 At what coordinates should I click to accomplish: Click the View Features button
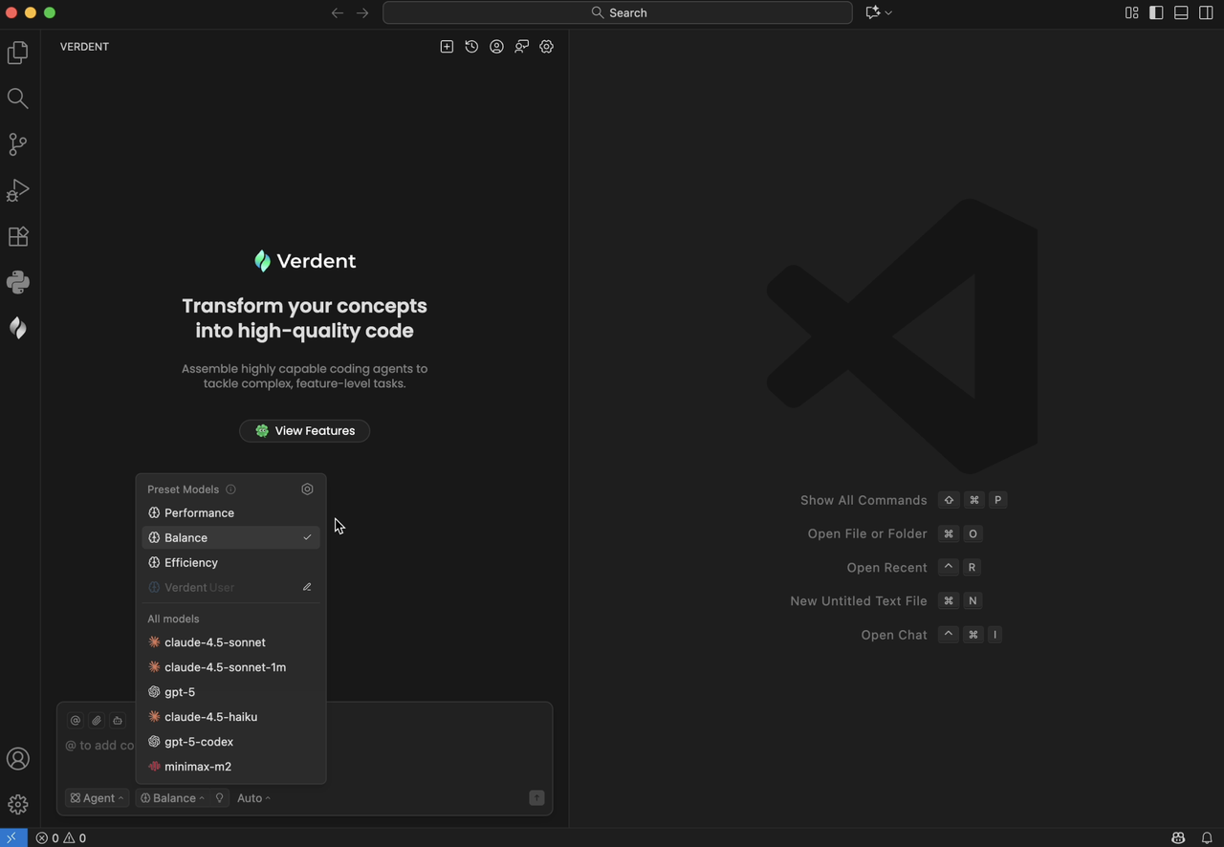click(x=304, y=431)
